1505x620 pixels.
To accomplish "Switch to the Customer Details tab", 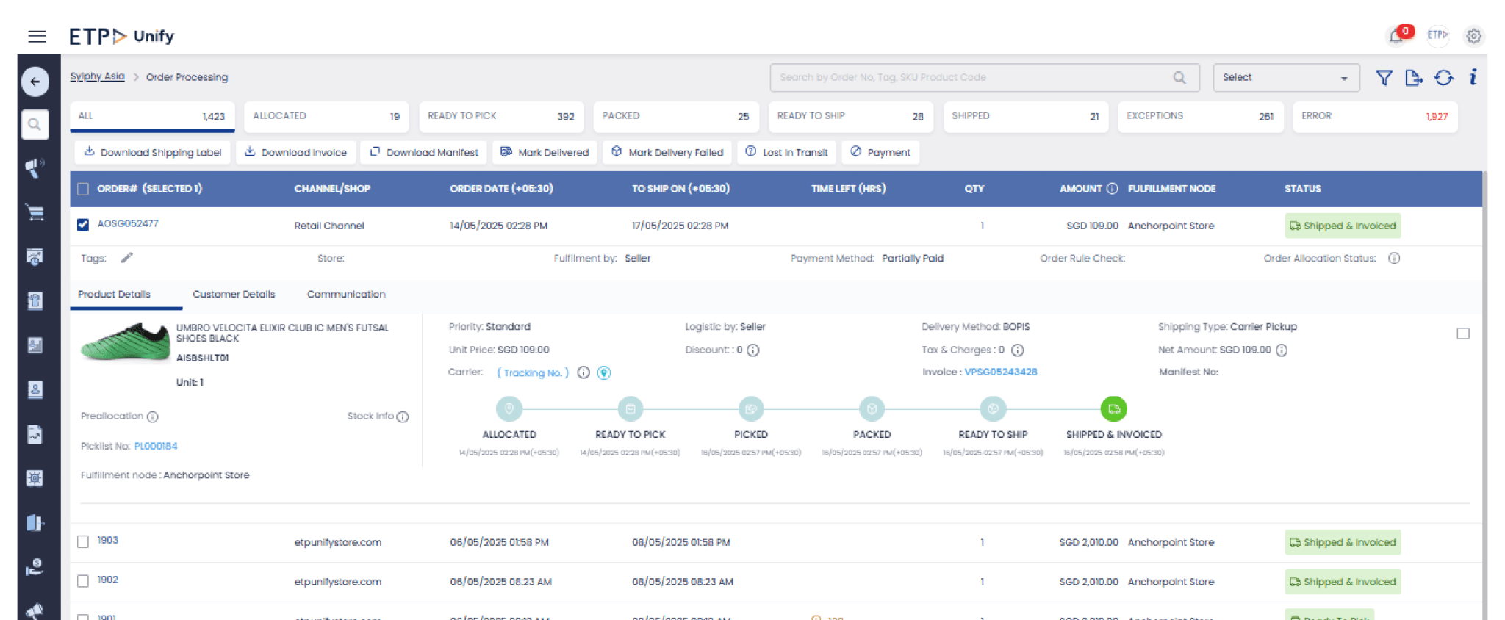I will click(x=234, y=294).
